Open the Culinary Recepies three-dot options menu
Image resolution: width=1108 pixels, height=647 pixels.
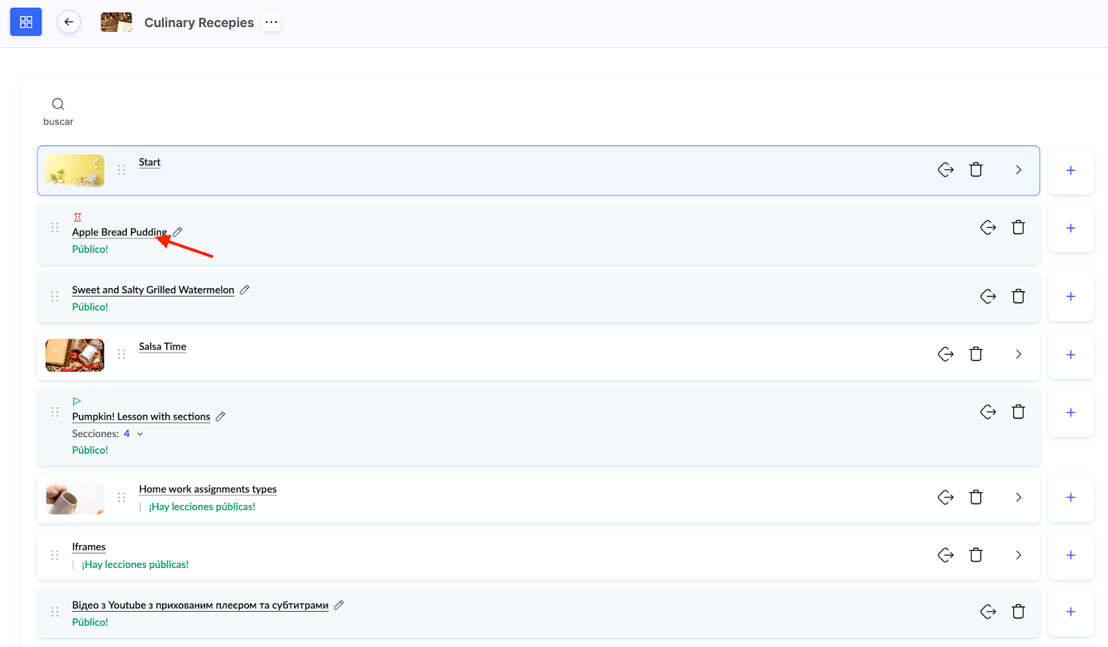[x=271, y=22]
